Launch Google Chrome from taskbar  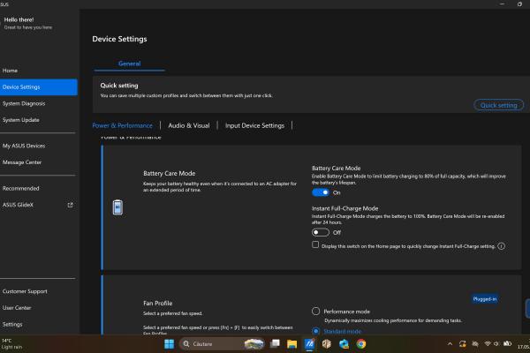pos(361,344)
